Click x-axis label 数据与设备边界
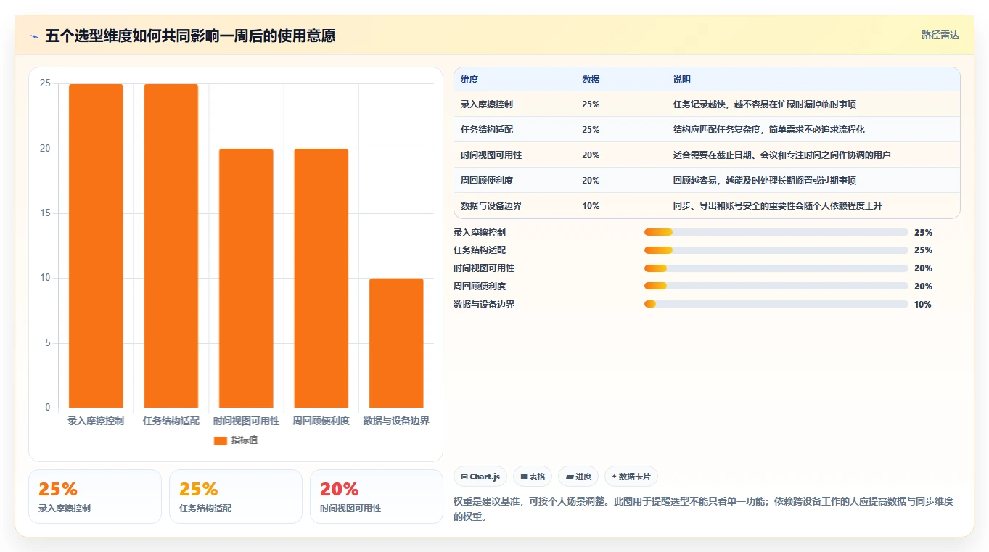 tap(396, 421)
